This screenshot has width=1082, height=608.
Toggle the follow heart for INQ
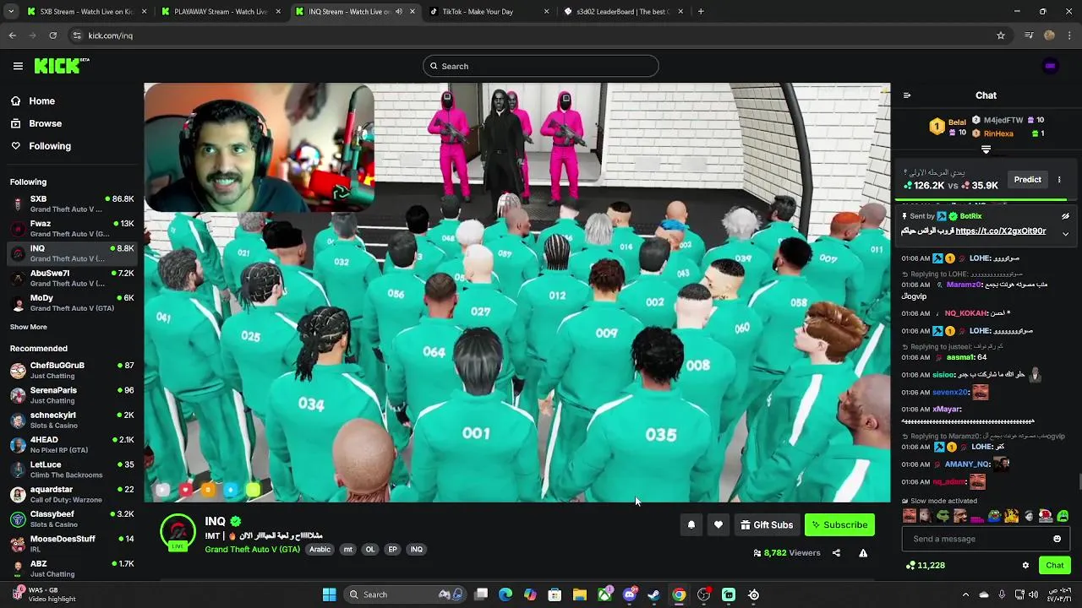click(x=718, y=524)
